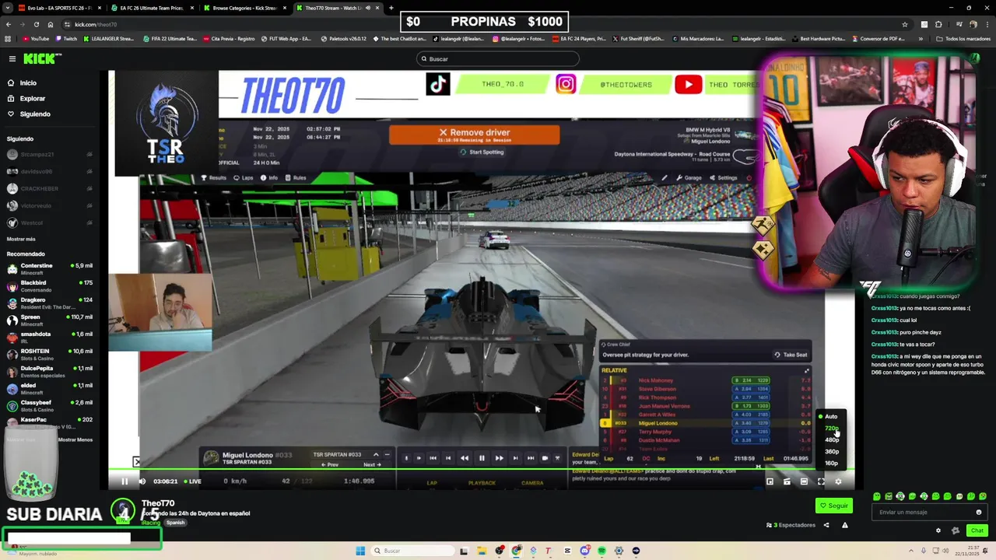Viewport: 996px width, 560px height.
Task: Open a new browser tab plus button
Action: click(390, 8)
